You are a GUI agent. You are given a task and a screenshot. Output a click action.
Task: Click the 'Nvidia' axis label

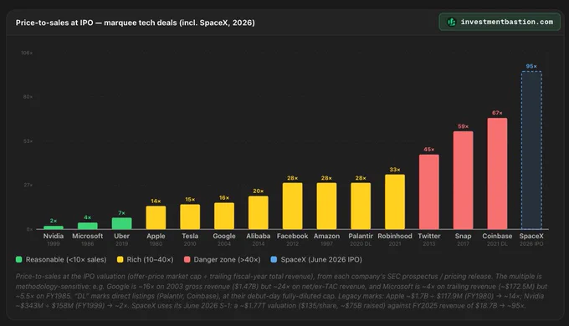tap(54, 236)
